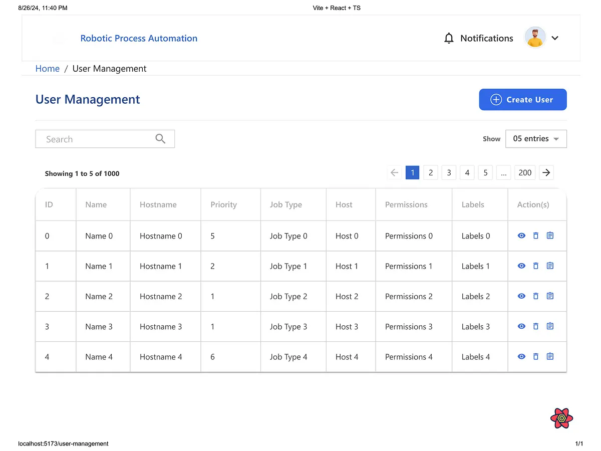Open the React Query devtools flower icon

561,418
